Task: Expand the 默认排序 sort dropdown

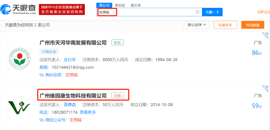Action: point(196,25)
